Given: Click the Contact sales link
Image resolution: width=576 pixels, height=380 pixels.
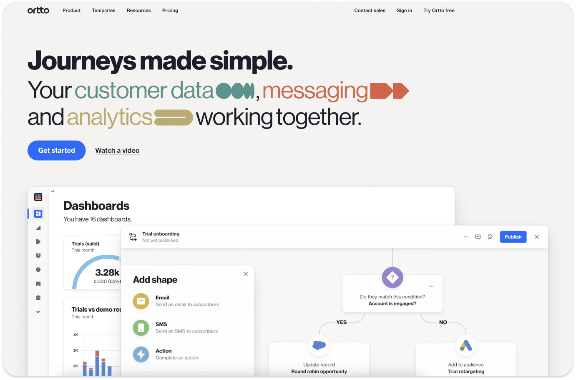Looking at the screenshot, I should coord(370,10).
